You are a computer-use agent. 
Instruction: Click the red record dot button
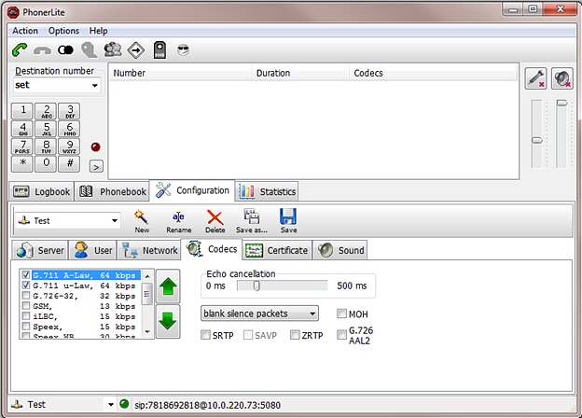(95, 147)
